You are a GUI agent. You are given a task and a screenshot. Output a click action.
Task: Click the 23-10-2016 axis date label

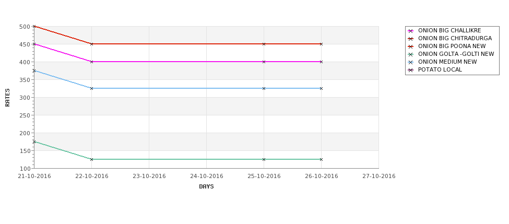point(149,176)
